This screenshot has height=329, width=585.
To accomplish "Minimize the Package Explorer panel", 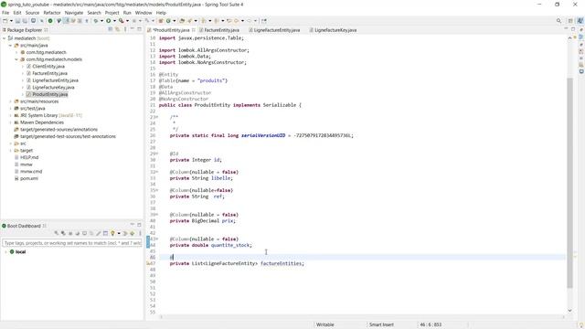I will pos(132,29).
